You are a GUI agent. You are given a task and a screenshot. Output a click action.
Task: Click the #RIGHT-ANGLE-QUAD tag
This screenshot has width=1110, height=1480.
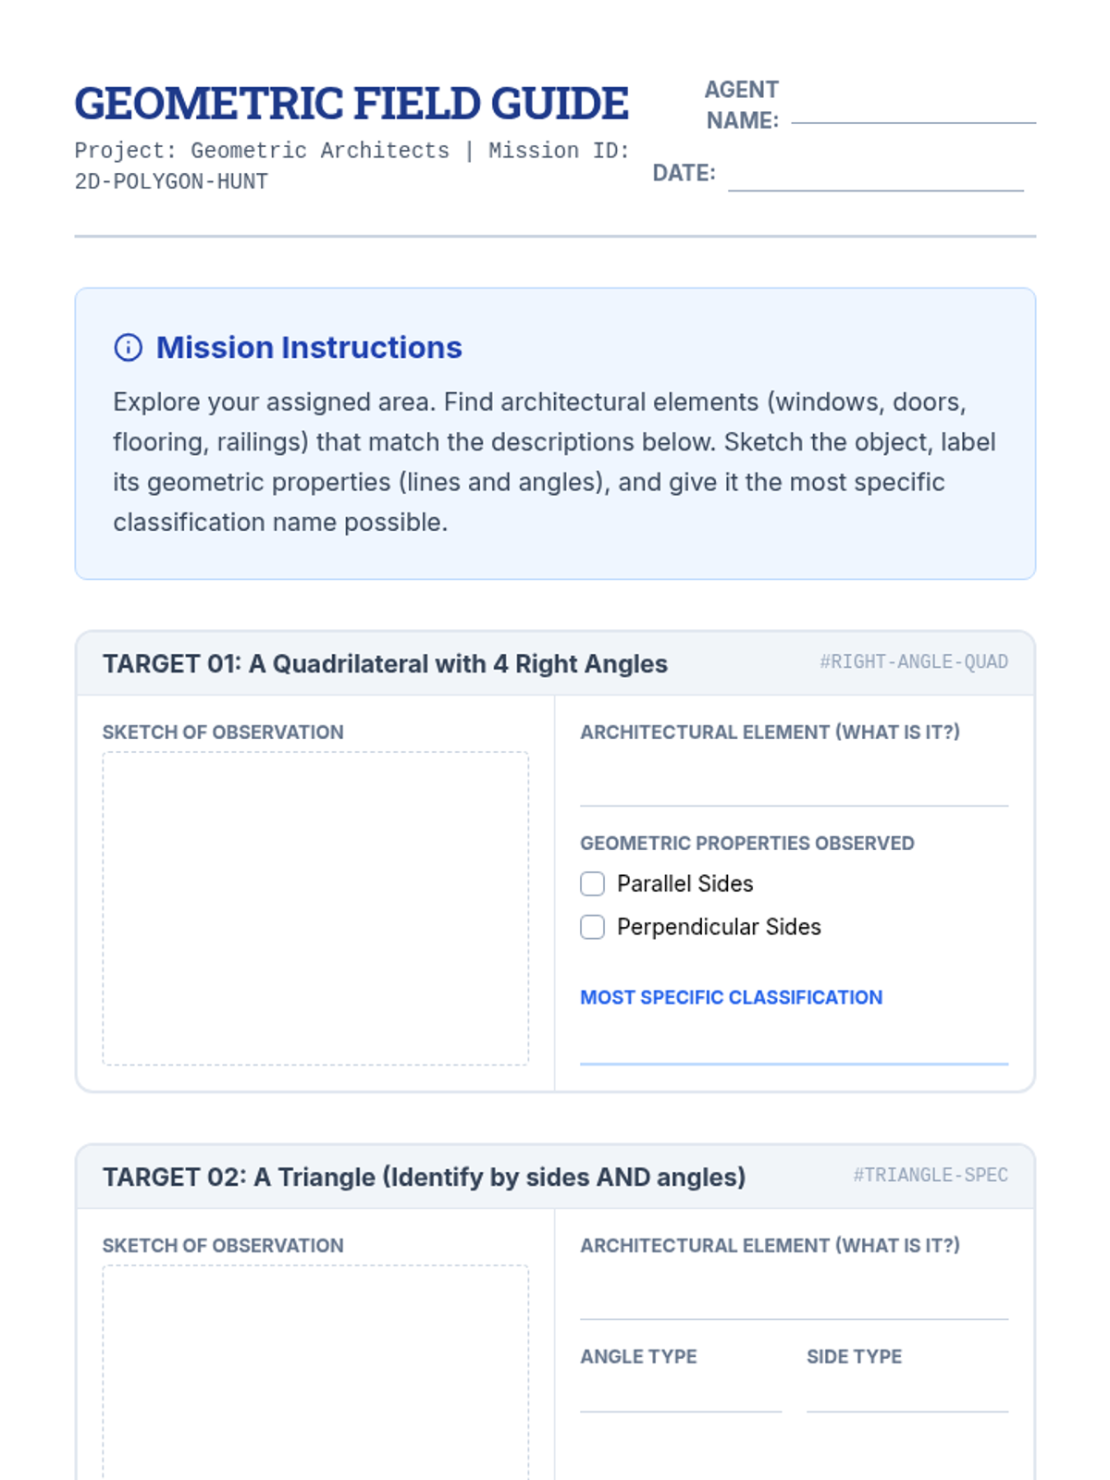913,662
